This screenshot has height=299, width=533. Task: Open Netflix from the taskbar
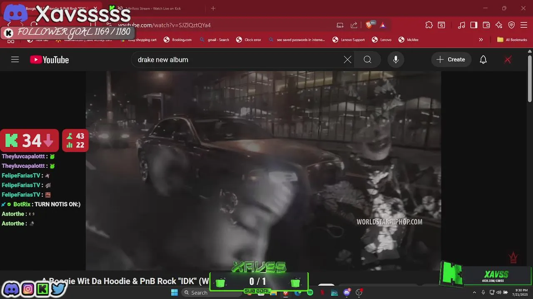click(322, 293)
